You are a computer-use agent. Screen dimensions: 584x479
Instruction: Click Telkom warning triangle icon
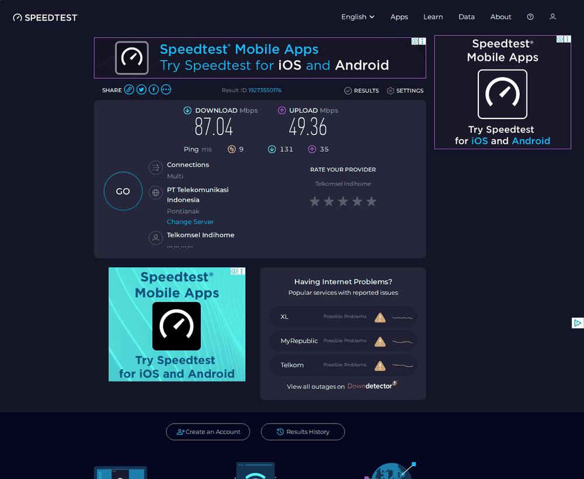[x=380, y=366]
